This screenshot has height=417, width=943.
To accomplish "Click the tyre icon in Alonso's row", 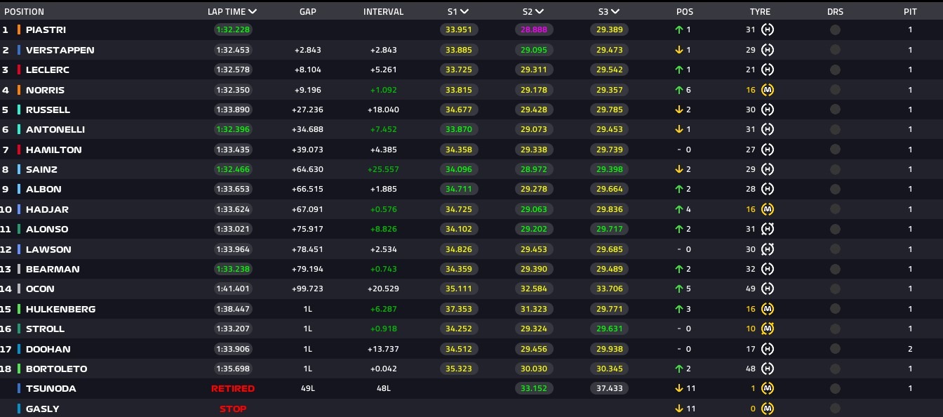I will pyautogui.click(x=768, y=229).
